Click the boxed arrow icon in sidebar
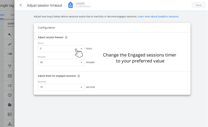208x127 pixels. [9, 76]
